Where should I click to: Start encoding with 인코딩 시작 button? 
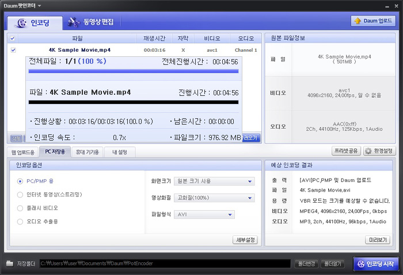(375, 264)
